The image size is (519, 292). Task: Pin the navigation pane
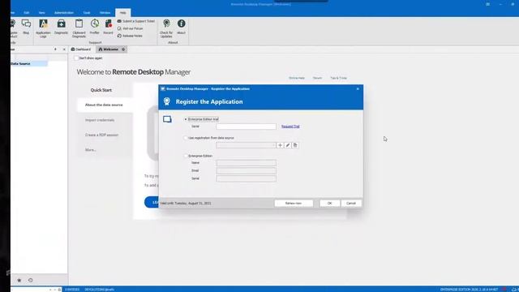55,49
